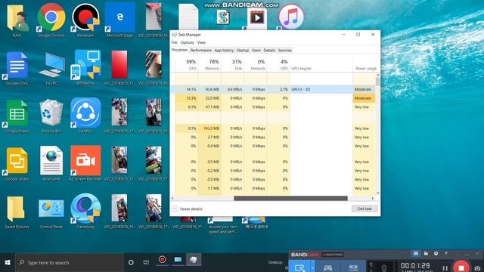
Task: Open the Google Docs desktop shortcut
Action: pos(17,67)
